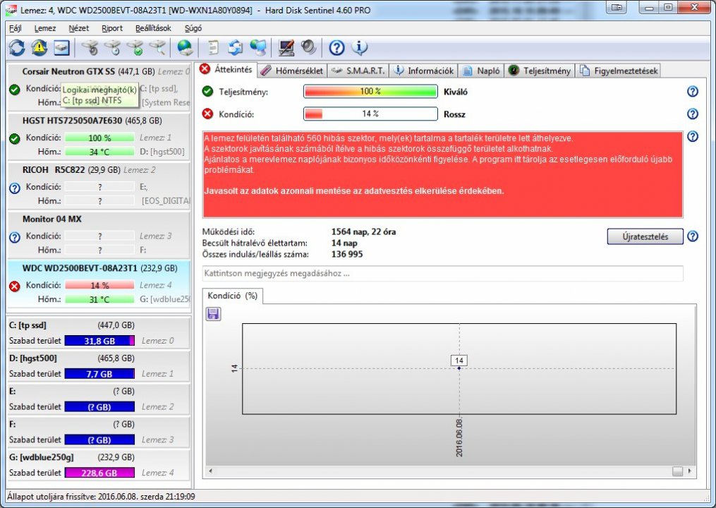
Task: Click the globe and monitor network icon
Action: (x=258, y=47)
